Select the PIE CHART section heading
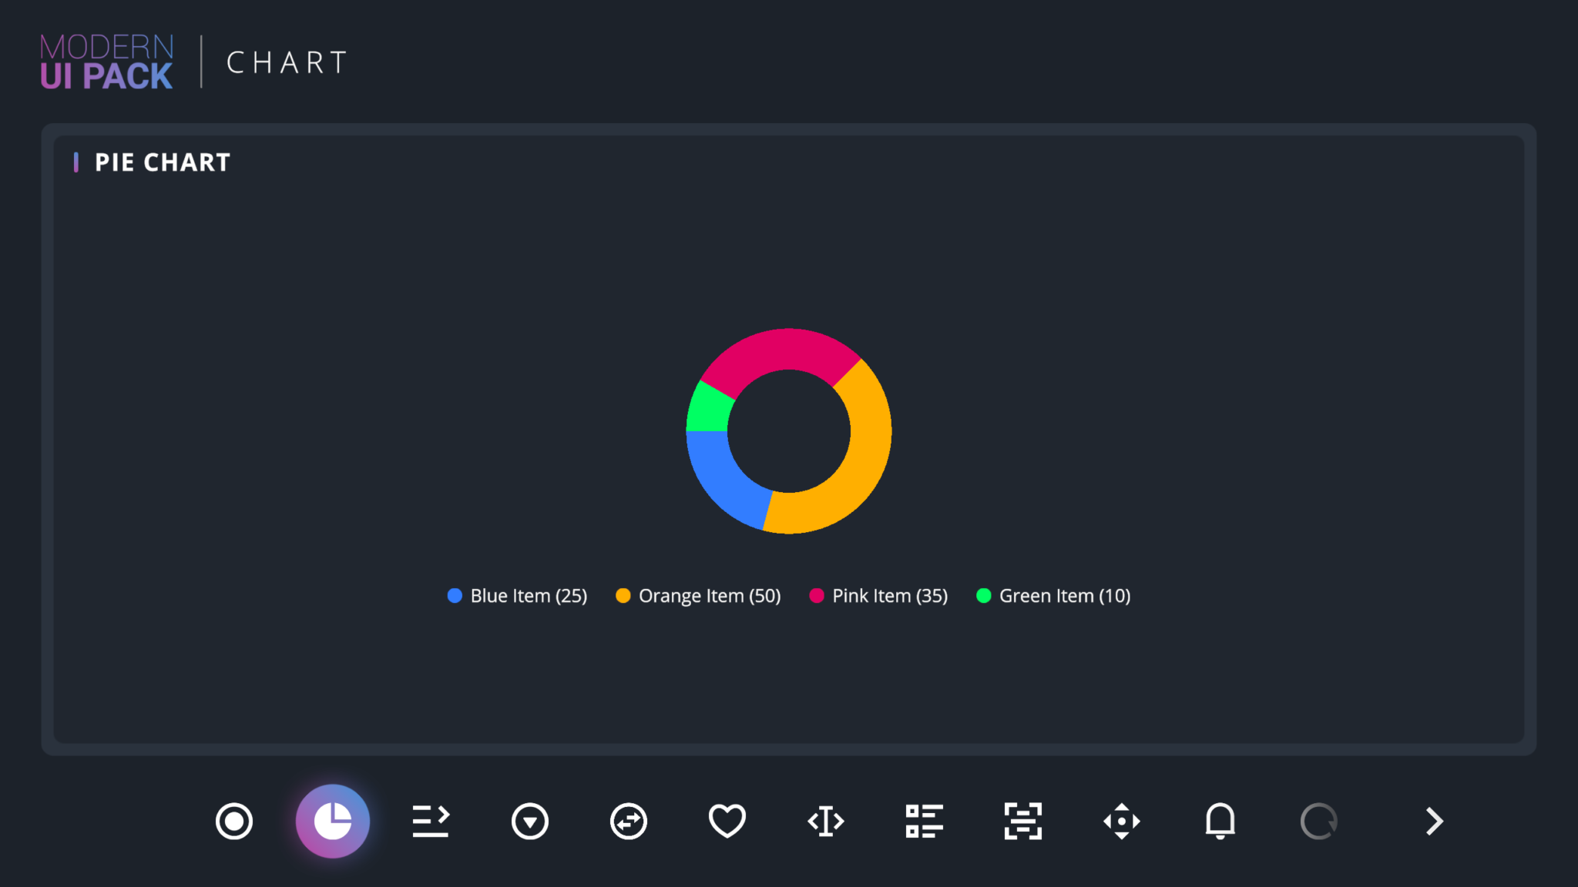This screenshot has height=887, width=1578. point(162,162)
